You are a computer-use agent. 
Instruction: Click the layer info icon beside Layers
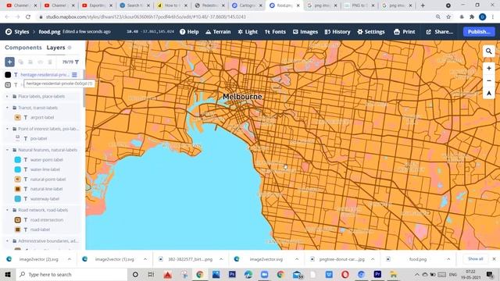70,48
